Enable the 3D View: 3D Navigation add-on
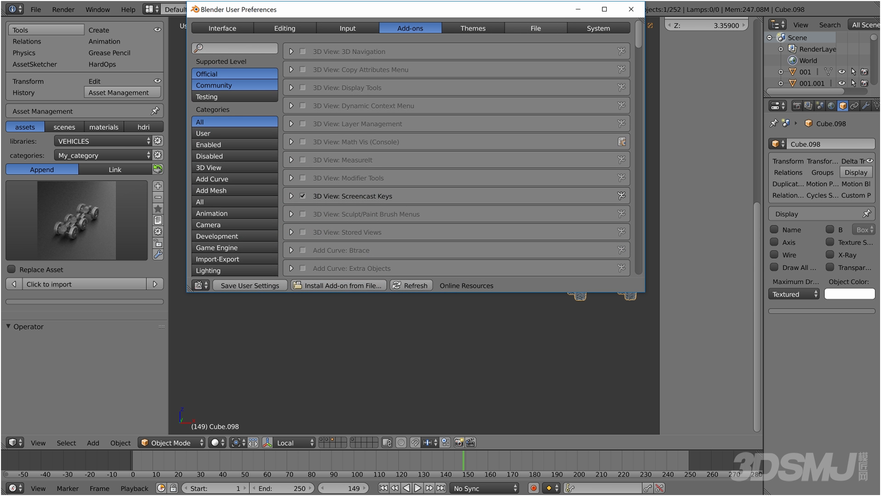881x496 pixels. [x=303, y=51]
